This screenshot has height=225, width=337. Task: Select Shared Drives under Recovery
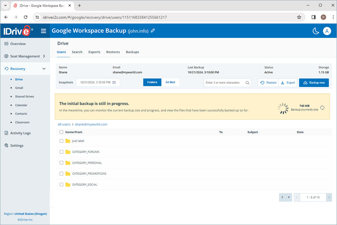click(24, 96)
